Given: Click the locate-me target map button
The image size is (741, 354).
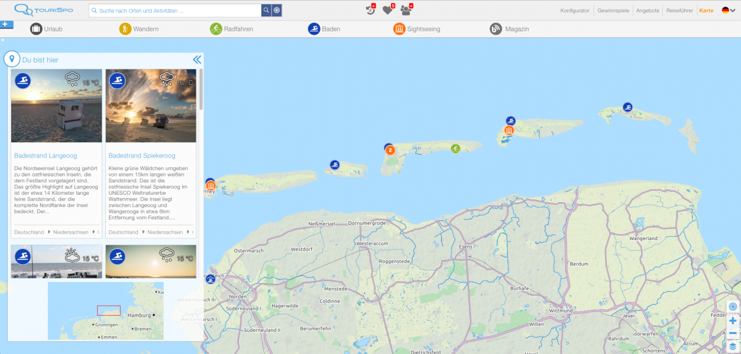Looking at the screenshot, I should point(733,307).
